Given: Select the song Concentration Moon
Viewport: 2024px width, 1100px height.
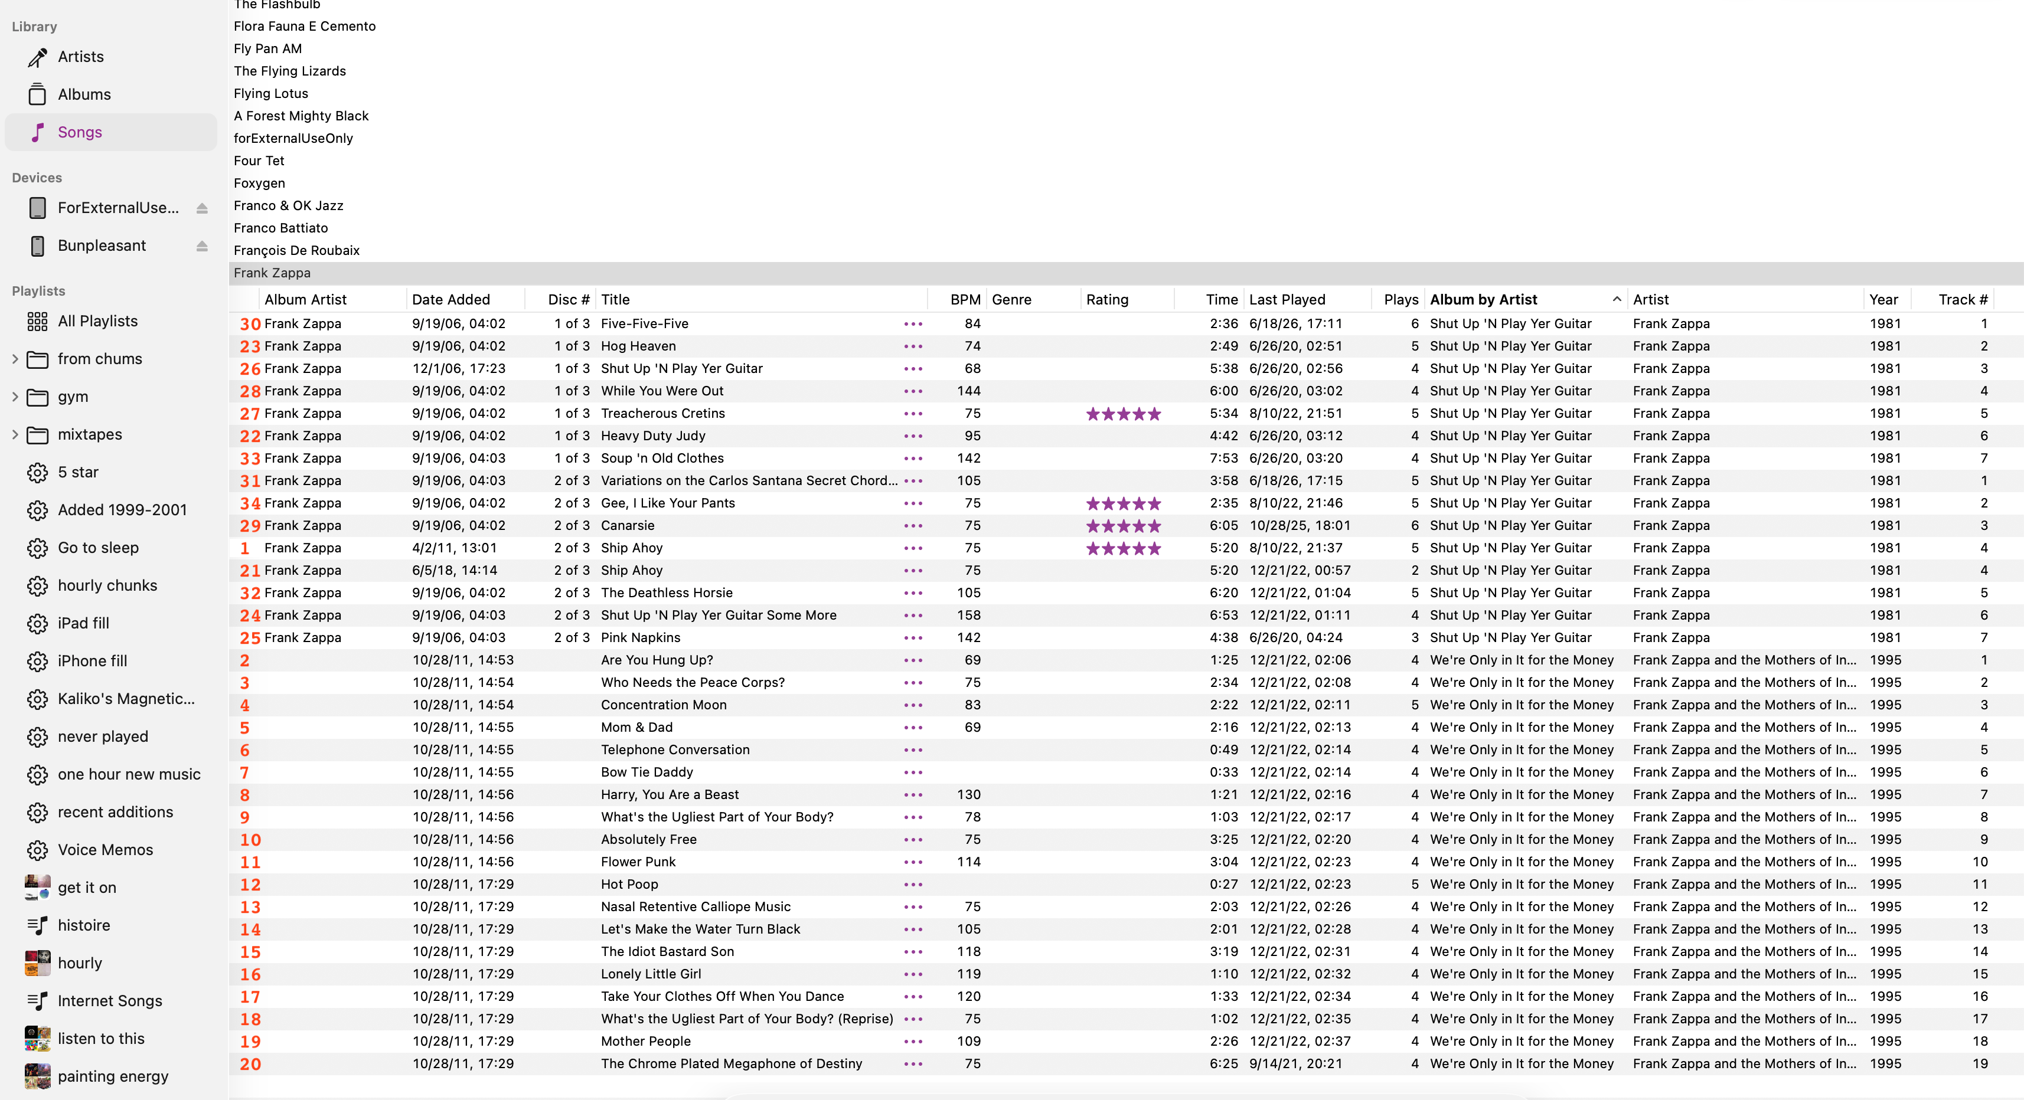Looking at the screenshot, I should [664, 705].
